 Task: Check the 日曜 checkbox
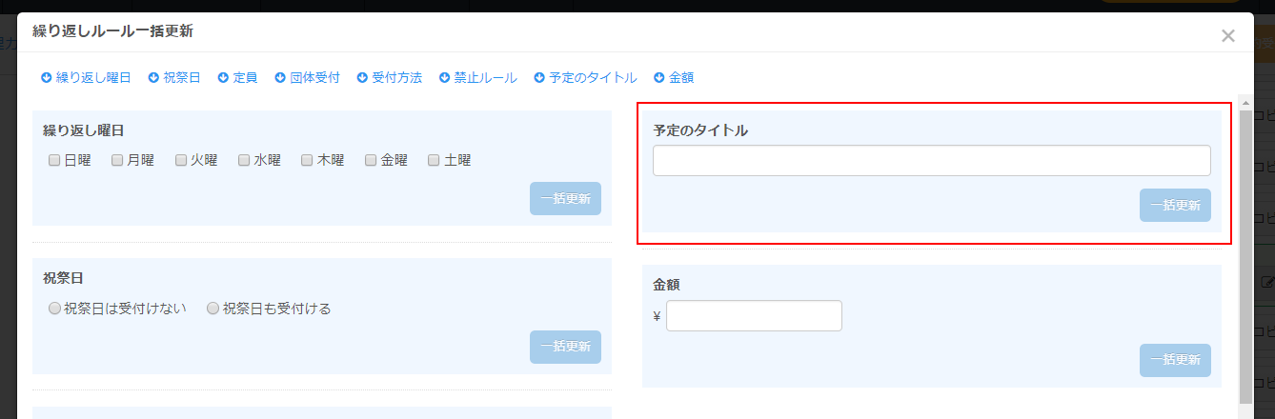pos(54,160)
